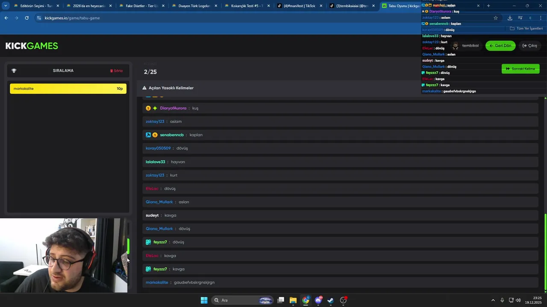Screen dimensions: 547x307
Task: Click the green badge before feyzzz7 kavga
Action: coord(148,269)
